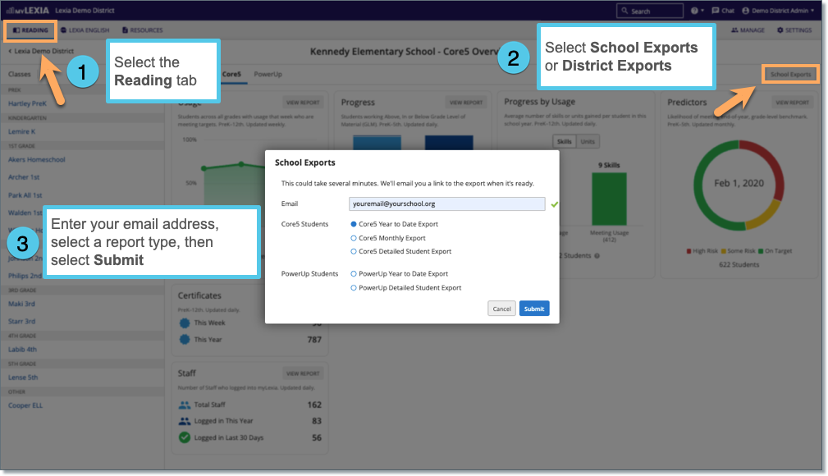828x476 pixels.
Task: Click the Some Risk yellow legend swatch
Action: (724, 251)
